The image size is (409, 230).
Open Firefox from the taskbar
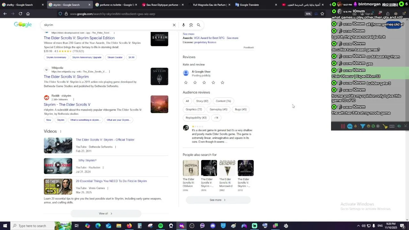(x=129, y=226)
